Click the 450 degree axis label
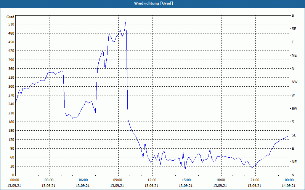The image size is (305, 190). pos(11,42)
